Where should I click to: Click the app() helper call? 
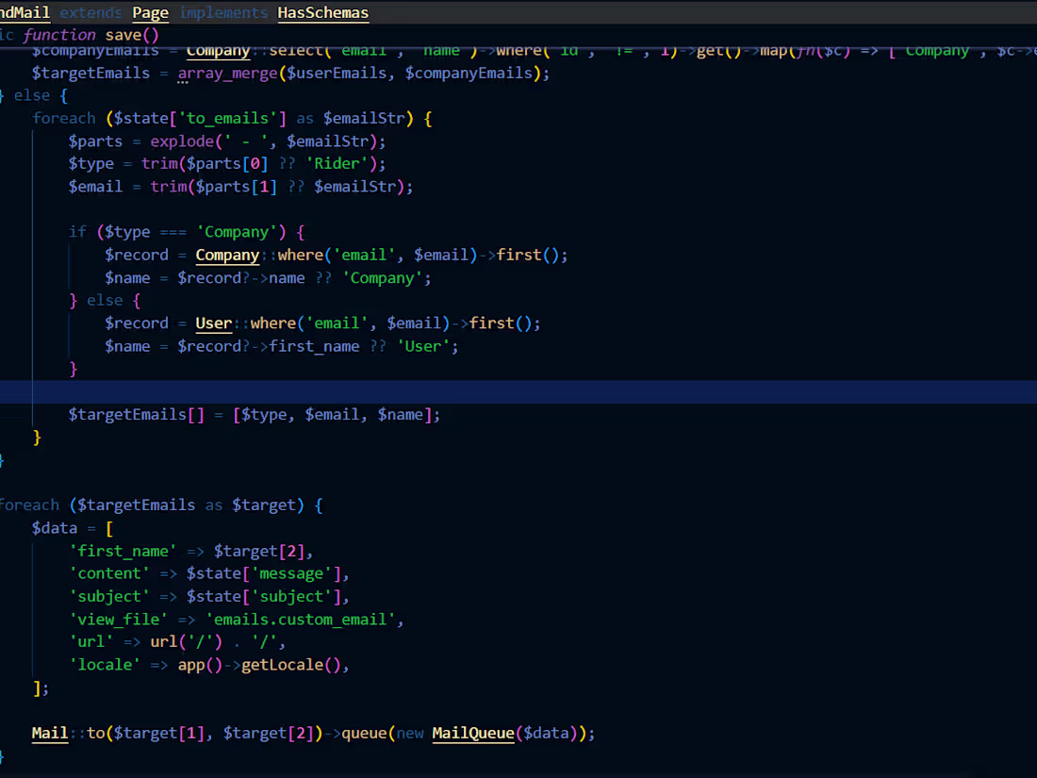pos(200,665)
